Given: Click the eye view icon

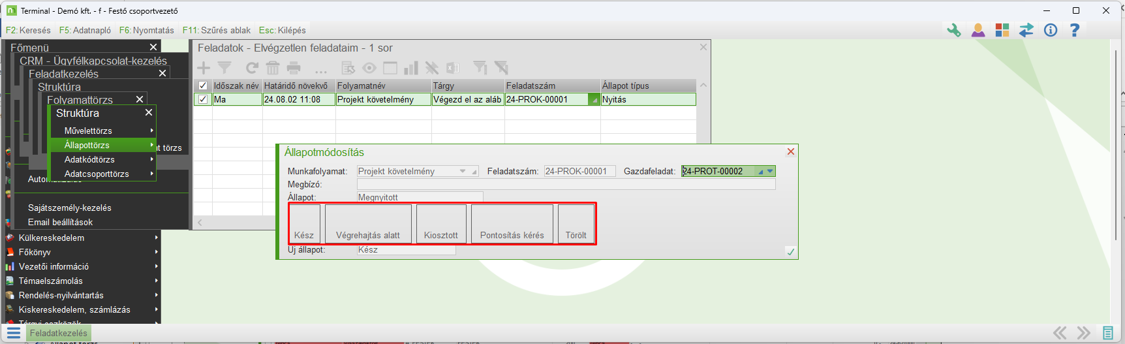Looking at the screenshot, I should pos(369,68).
